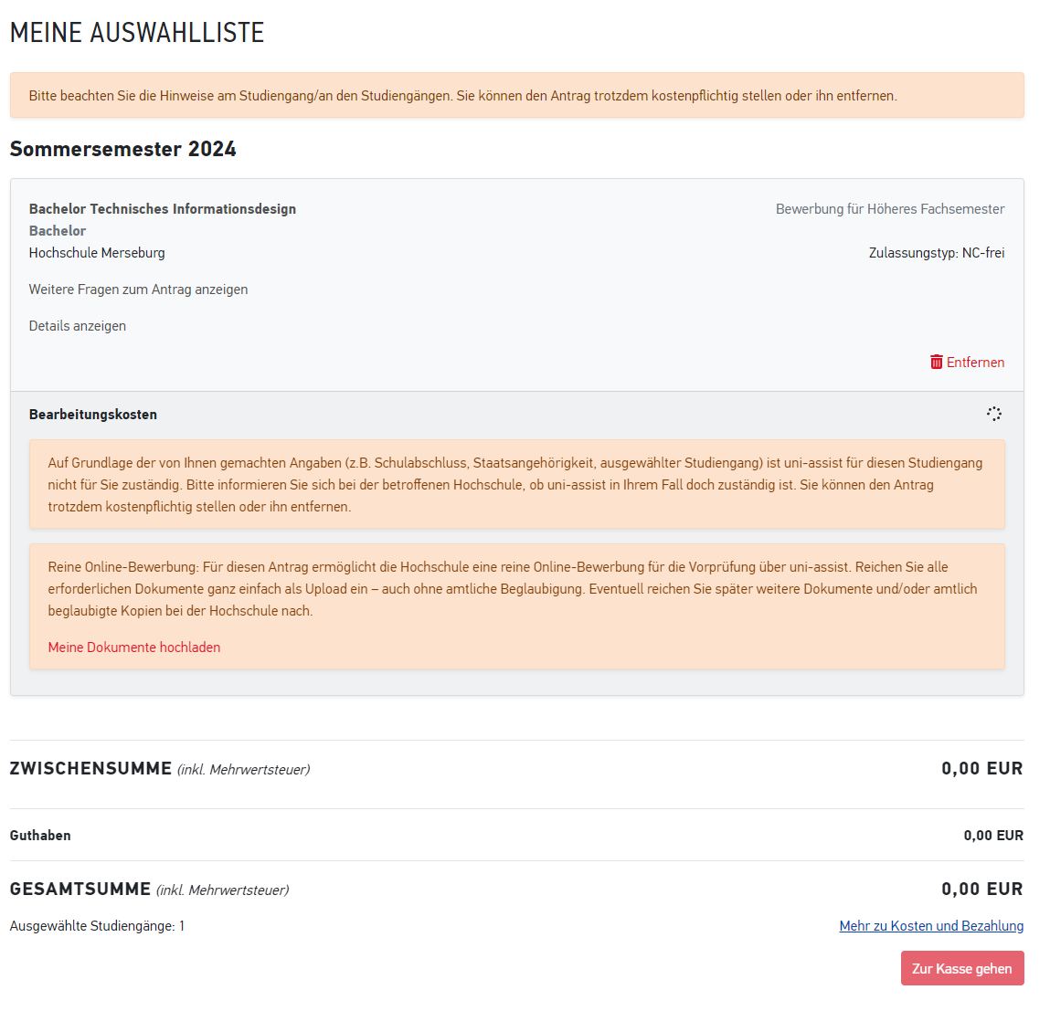1050x1011 pixels.
Task: Click the Gesamtsumme 0,00 EUR amount
Action: click(982, 890)
